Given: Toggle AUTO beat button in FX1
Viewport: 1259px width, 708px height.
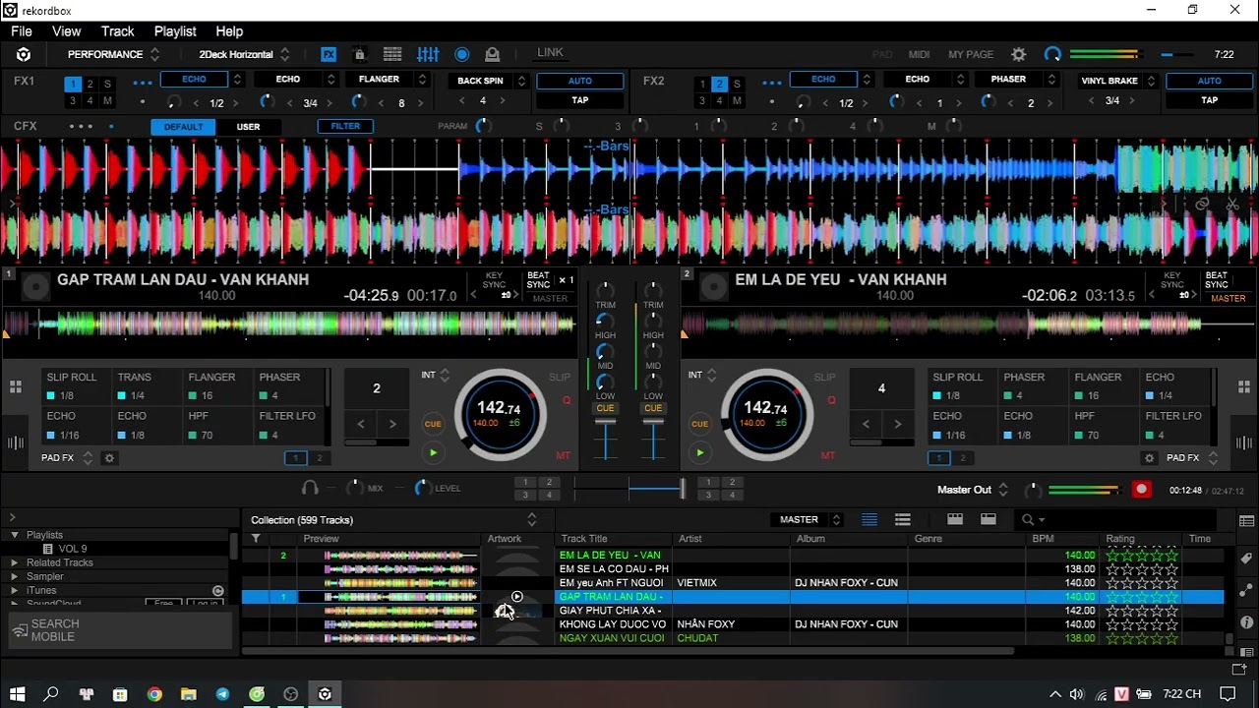Looking at the screenshot, I should coord(580,81).
